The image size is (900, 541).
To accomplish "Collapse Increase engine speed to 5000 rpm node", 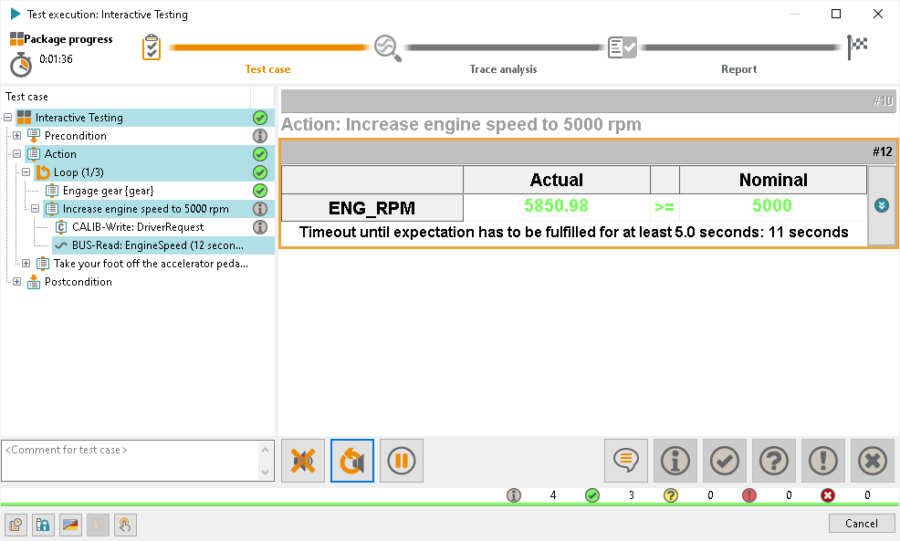I will tap(35, 209).
